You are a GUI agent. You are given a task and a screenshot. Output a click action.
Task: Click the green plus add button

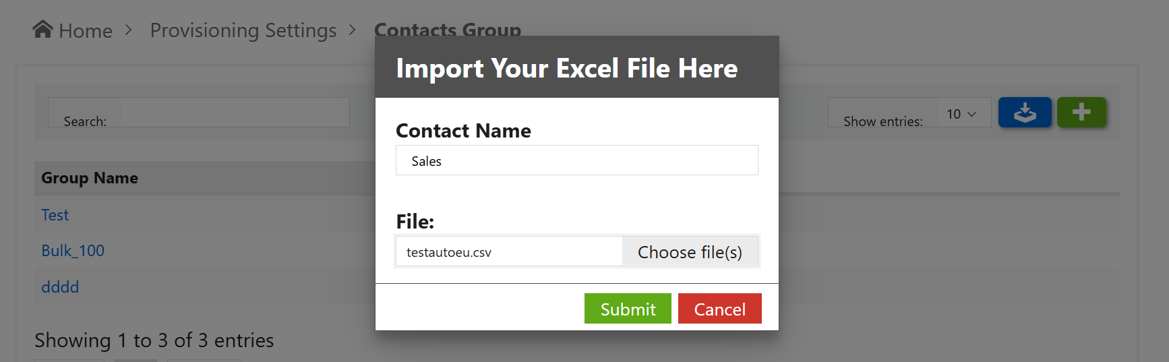point(1081,112)
